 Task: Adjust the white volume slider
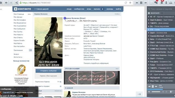tap(156, 92)
